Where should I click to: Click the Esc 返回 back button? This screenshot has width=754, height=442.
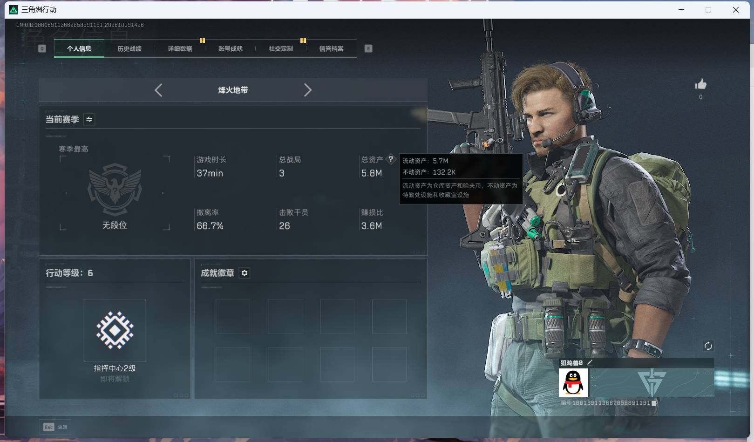click(55, 427)
